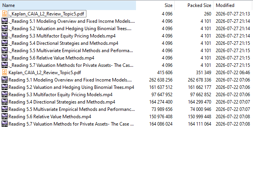Select ._Reading 5.4 Directional Strategies and Methods.mp4
Viewport: 253px width, 187px height.
click(63, 43)
